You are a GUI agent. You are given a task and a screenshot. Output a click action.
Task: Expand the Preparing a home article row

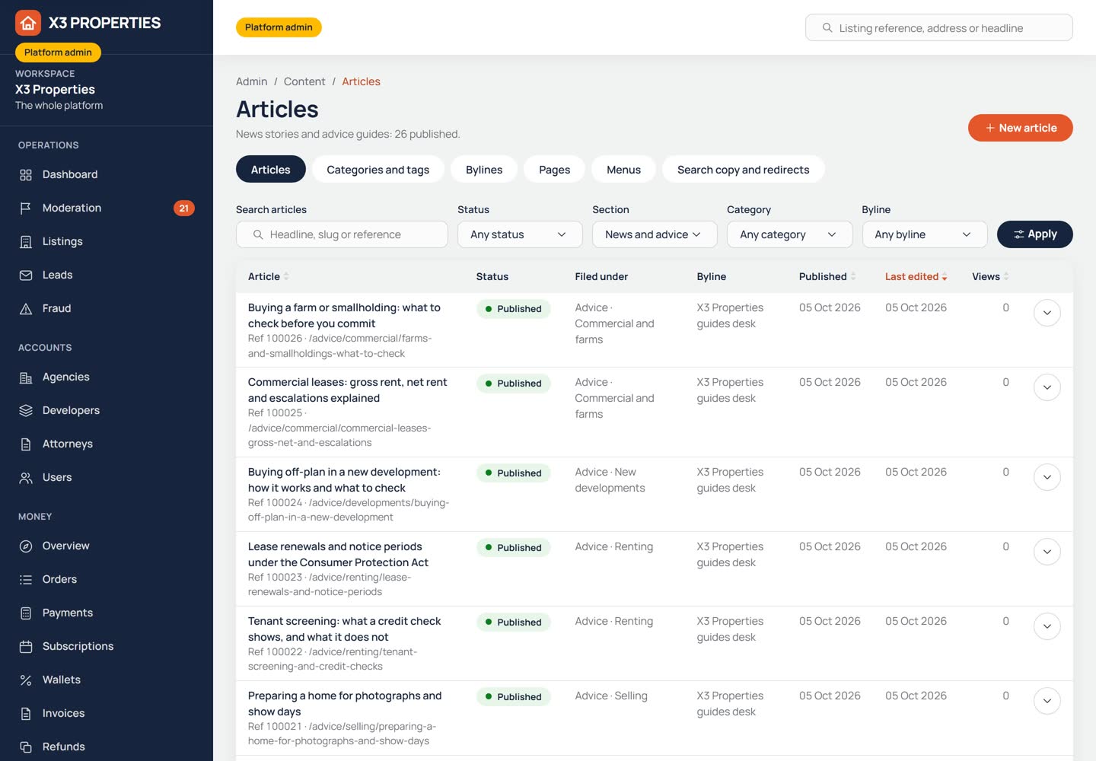(x=1047, y=701)
